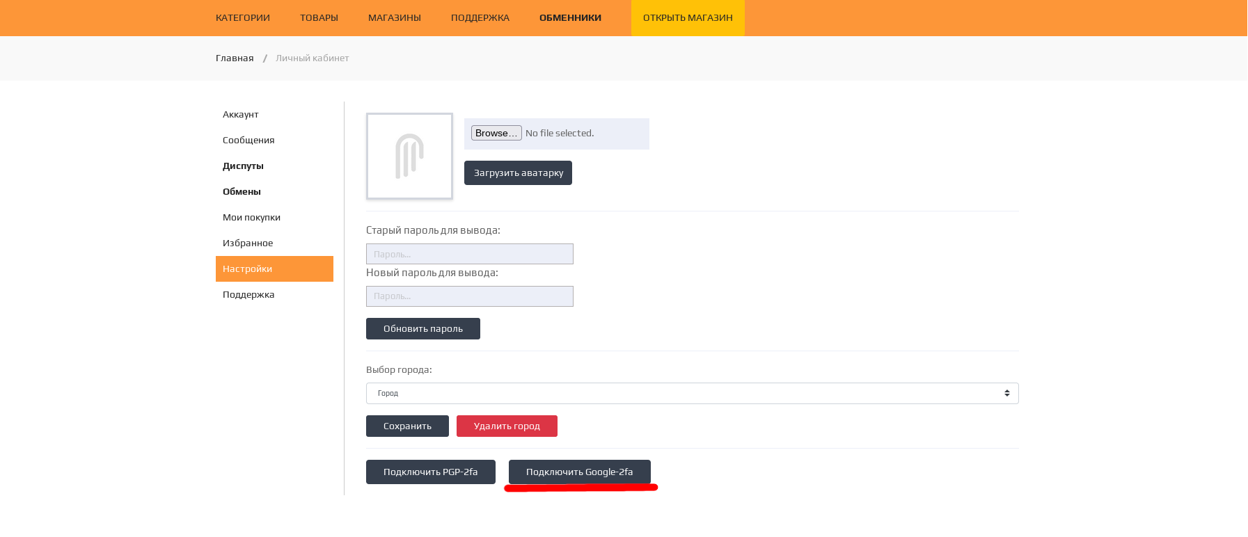Select ПОДДЕРЖКА in the top menu
The image size is (1248, 537).
(480, 17)
